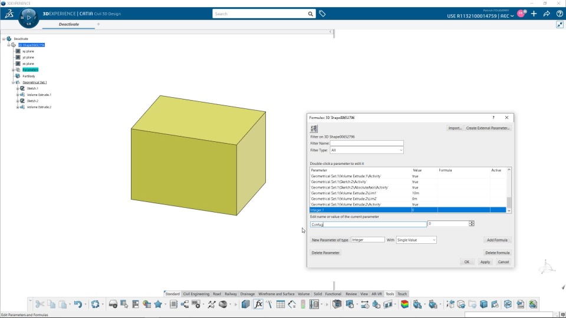Click the tree hierarchy structure icon
This screenshot has width=566, height=318.
(185, 304)
